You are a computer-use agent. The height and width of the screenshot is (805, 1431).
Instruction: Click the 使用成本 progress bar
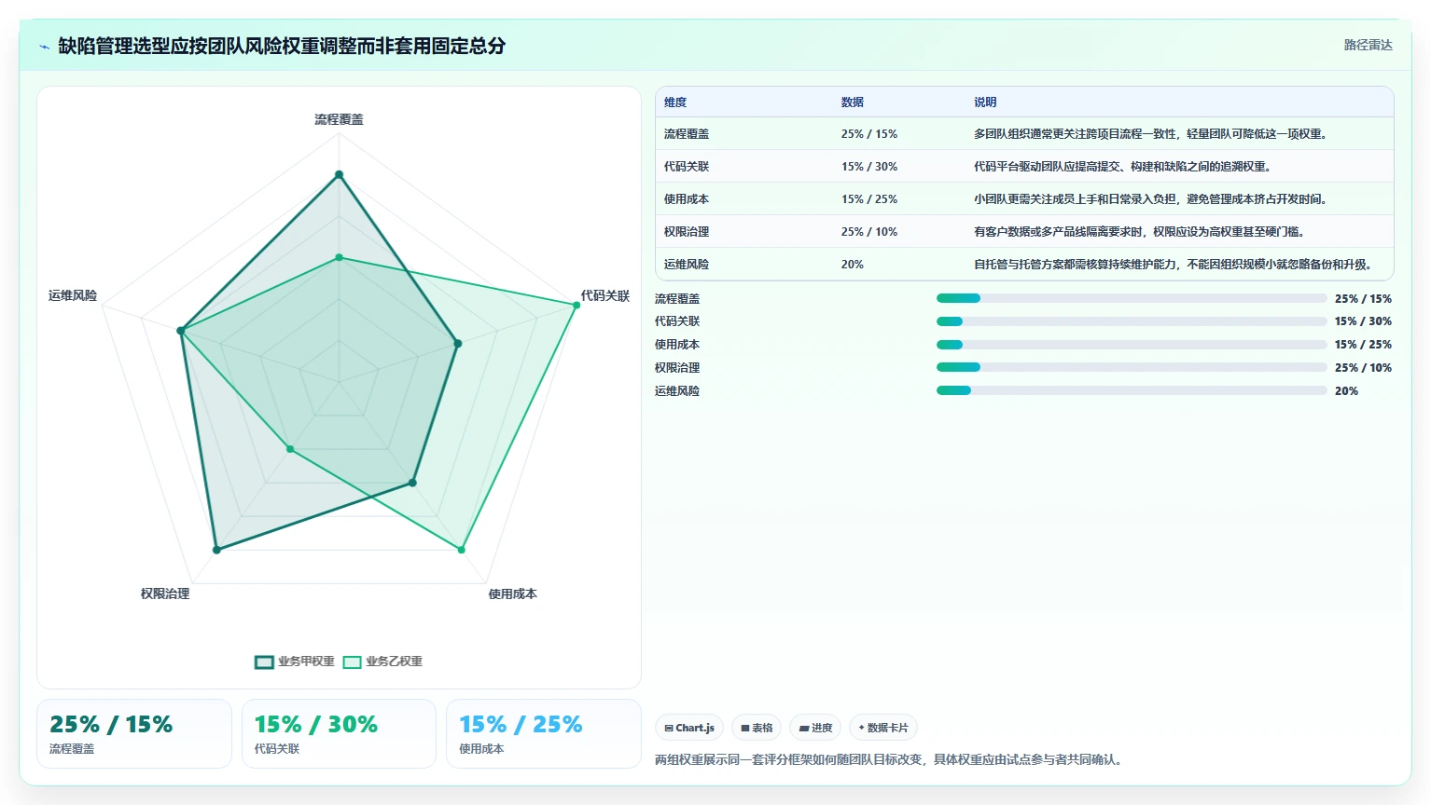(x=1132, y=345)
